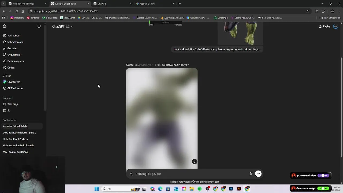Open the three-dot conversation options menu
Screen dimensions: 343x193
click(335, 26)
